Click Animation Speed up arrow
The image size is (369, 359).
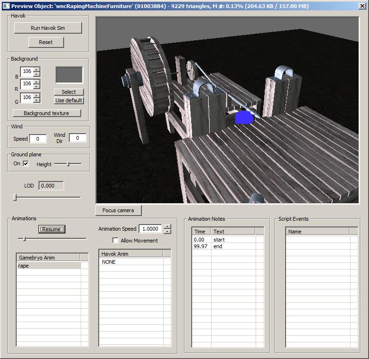[167, 226]
